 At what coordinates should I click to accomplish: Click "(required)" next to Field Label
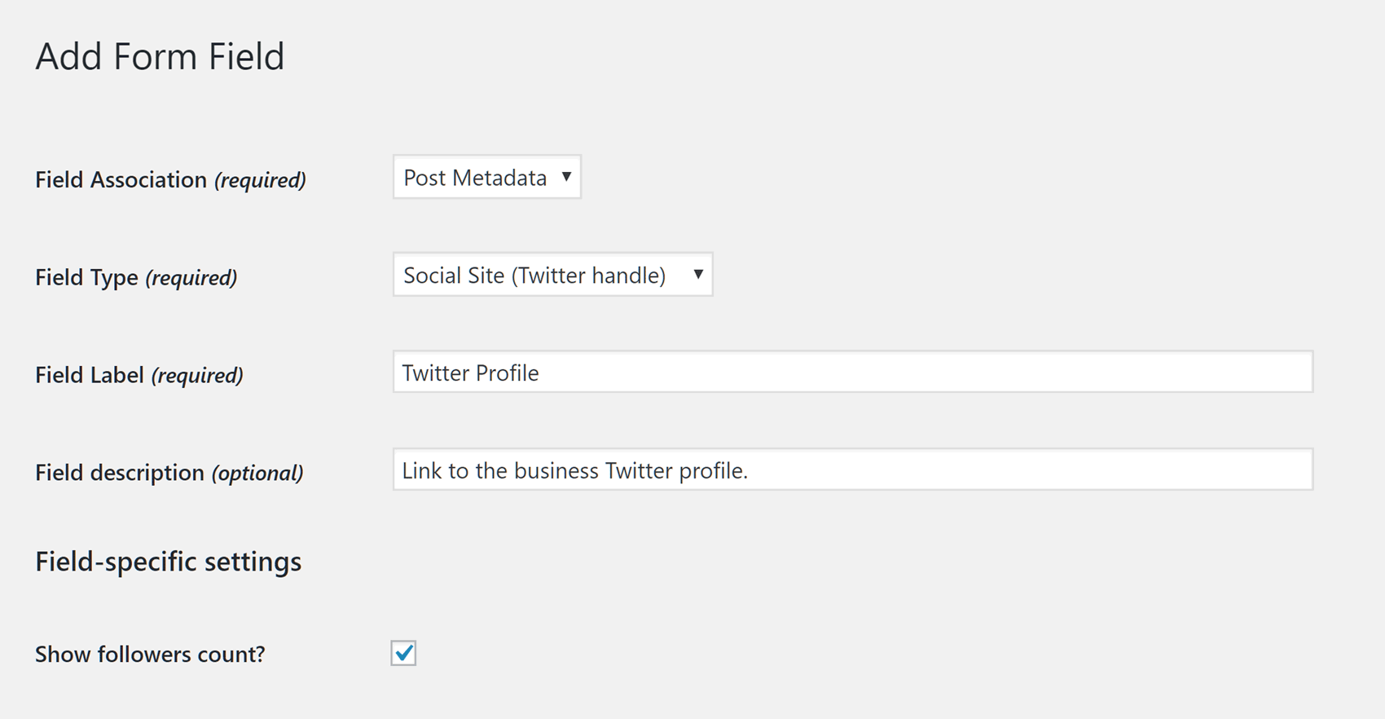tap(197, 376)
